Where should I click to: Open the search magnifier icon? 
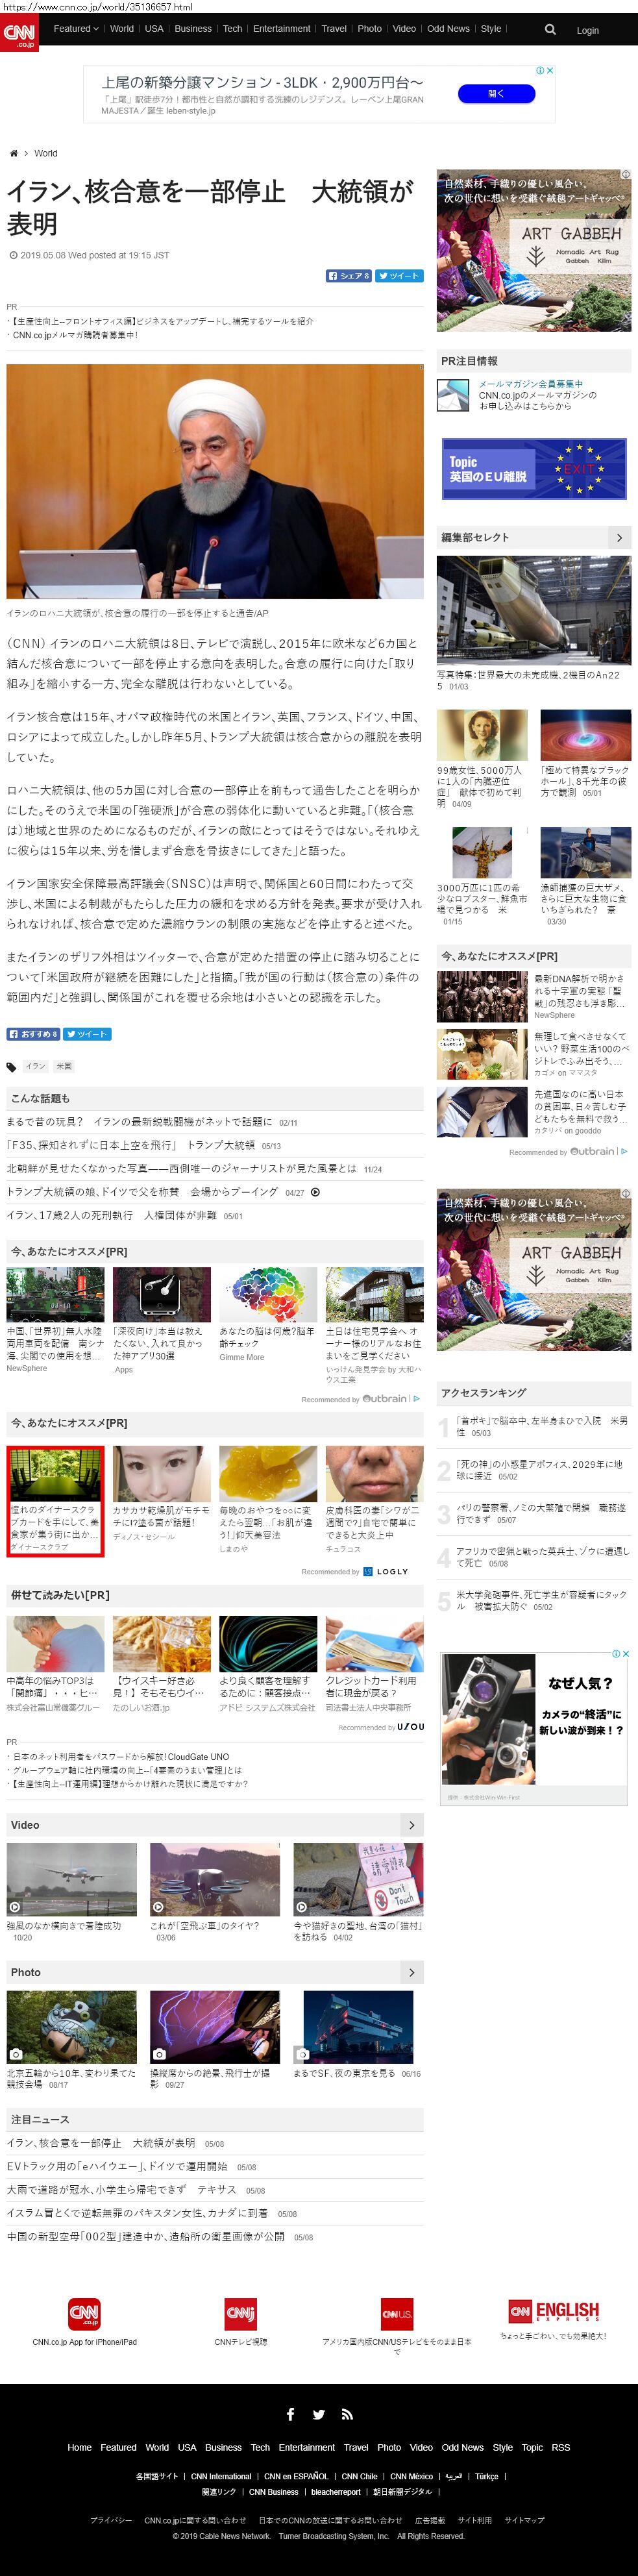[550, 30]
